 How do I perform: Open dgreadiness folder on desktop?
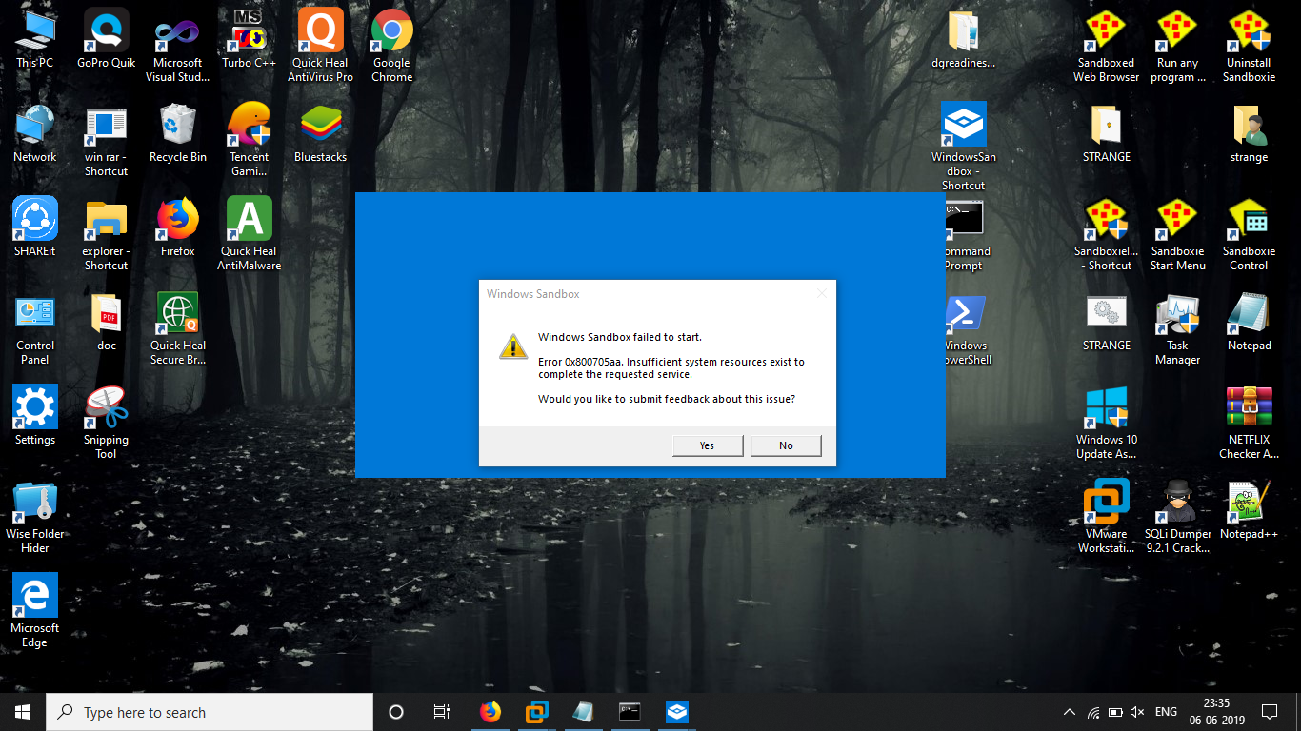pyautogui.click(x=964, y=41)
